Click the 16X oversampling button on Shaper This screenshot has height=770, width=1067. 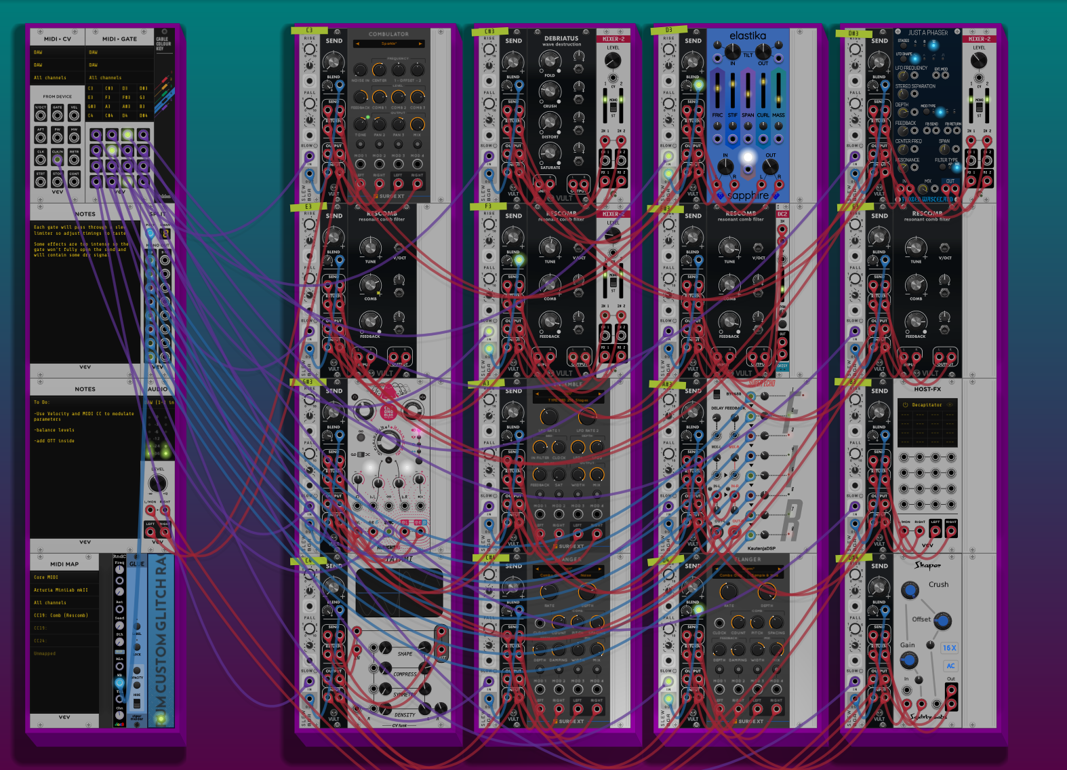(x=949, y=648)
